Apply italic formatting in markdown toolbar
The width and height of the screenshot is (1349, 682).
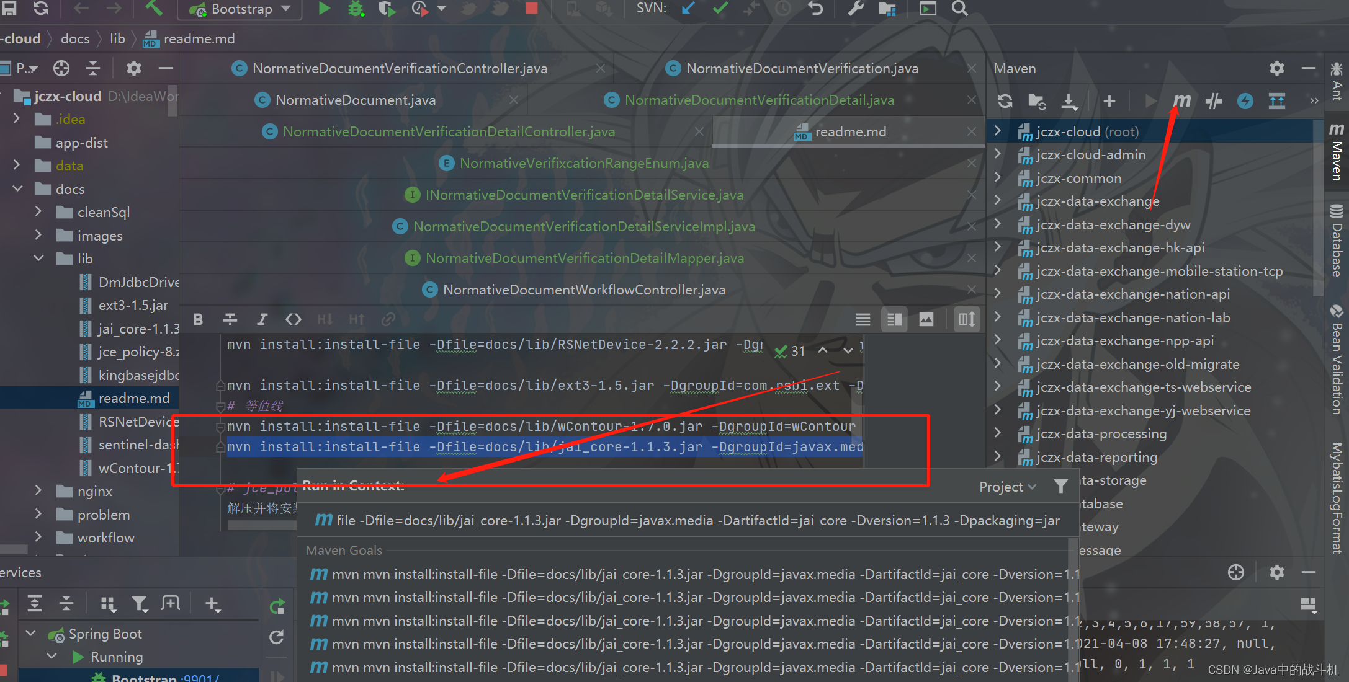pyautogui.click(x=262, y=319)
